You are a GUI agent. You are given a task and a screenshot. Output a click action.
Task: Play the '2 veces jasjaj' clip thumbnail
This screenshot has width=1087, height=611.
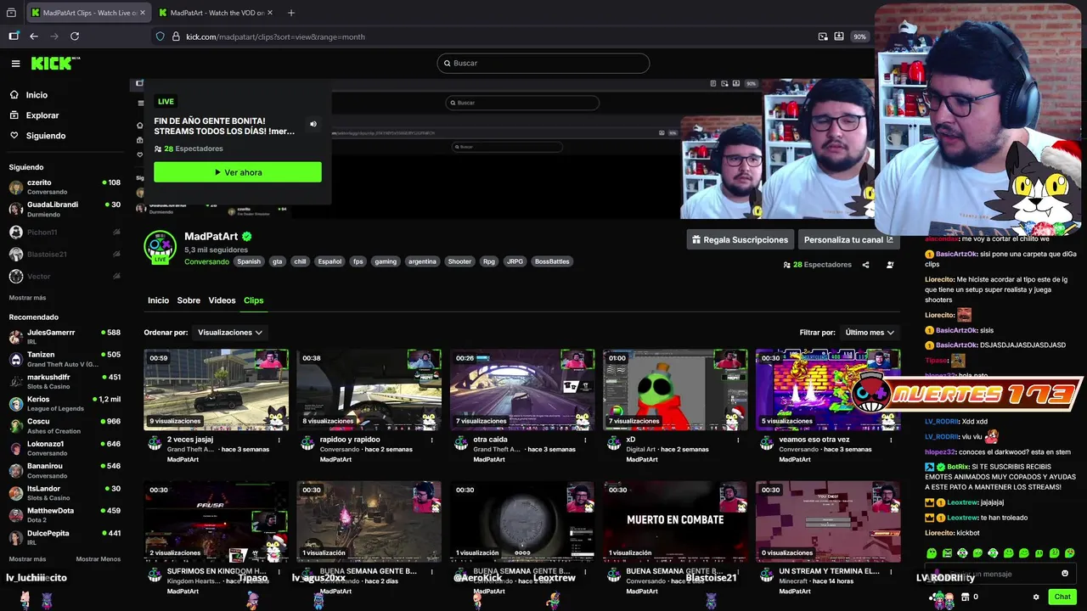click(x=216, y=390)
